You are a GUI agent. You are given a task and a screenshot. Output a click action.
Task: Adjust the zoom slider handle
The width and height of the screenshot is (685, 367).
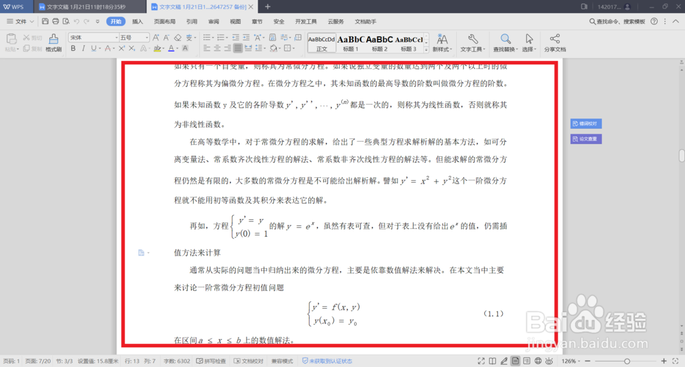[x=627, y=361]
